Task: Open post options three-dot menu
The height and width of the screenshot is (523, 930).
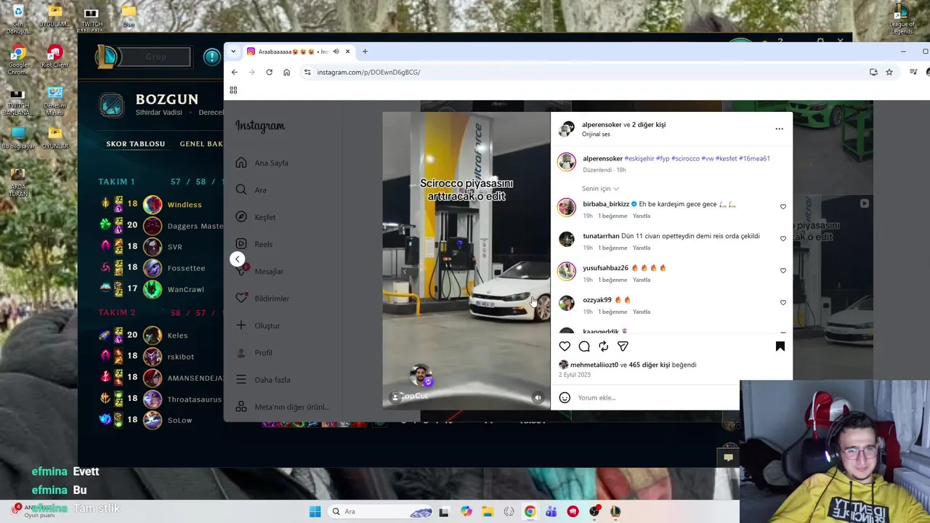Action: [x=779, y=129]
